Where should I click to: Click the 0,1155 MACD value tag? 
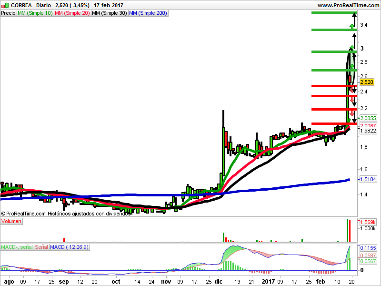(x=368, y=248)
